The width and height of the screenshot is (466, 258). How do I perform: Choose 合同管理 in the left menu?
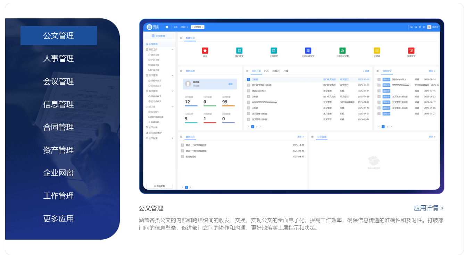tap(58, 127)
